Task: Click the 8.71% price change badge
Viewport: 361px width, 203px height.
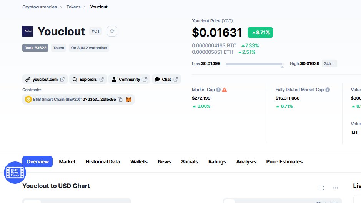Action: coord(260,32)
